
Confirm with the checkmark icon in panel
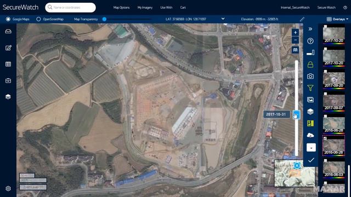click(x=311, y=160)
